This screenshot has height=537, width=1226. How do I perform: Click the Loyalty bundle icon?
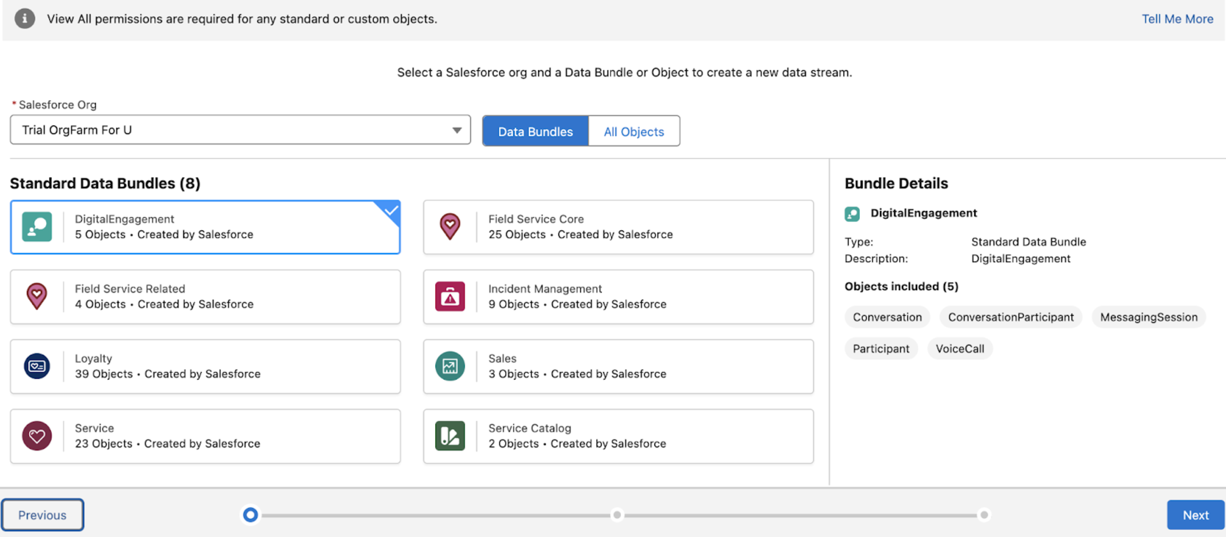pos(37,366)
